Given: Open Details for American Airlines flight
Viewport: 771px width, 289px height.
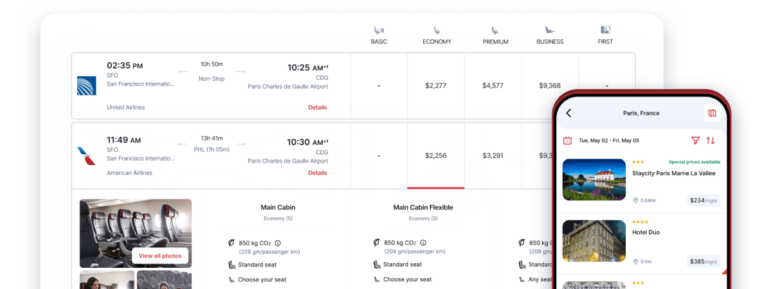Looking at the screenshot, I should [x=317, y=173].
